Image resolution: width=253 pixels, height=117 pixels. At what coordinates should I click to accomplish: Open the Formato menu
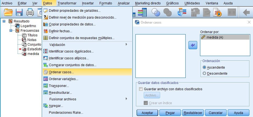coord(106,3)
